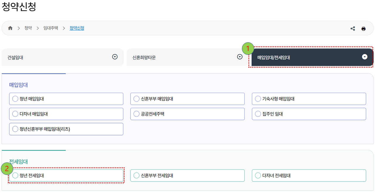Screen dimensions: 375x193
Task: Select the 다자녀 전세임대 option
Action: pos(258,175)
